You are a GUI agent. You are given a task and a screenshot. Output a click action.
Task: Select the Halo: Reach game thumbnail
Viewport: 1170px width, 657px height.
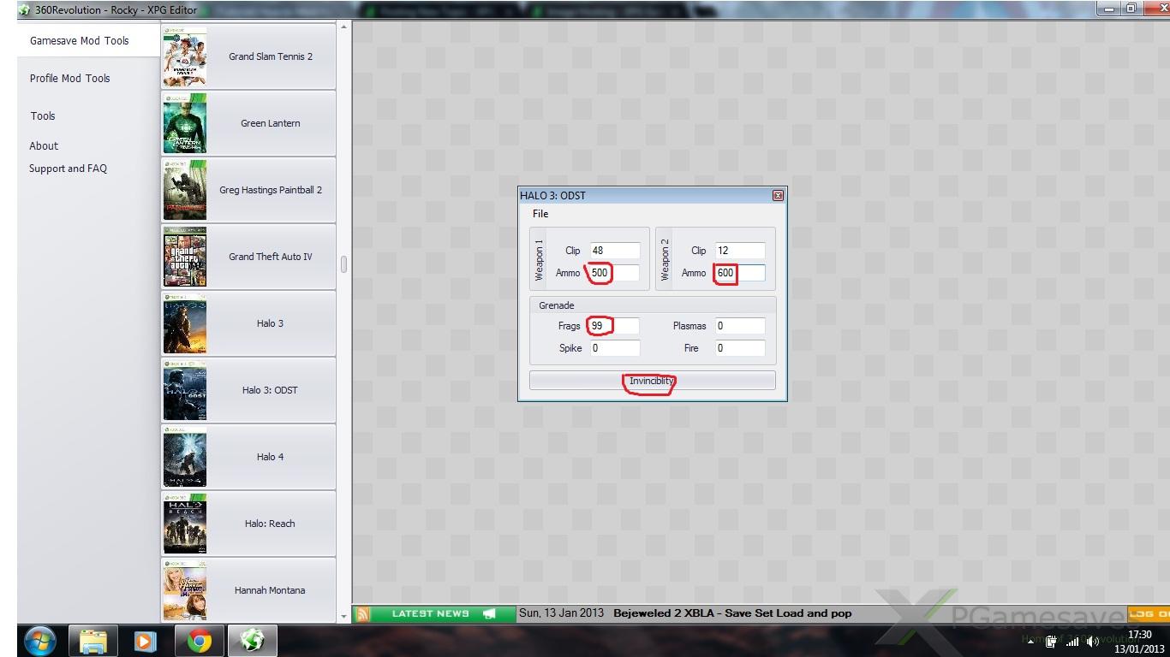pyautogui.click(x=185, y=524)
